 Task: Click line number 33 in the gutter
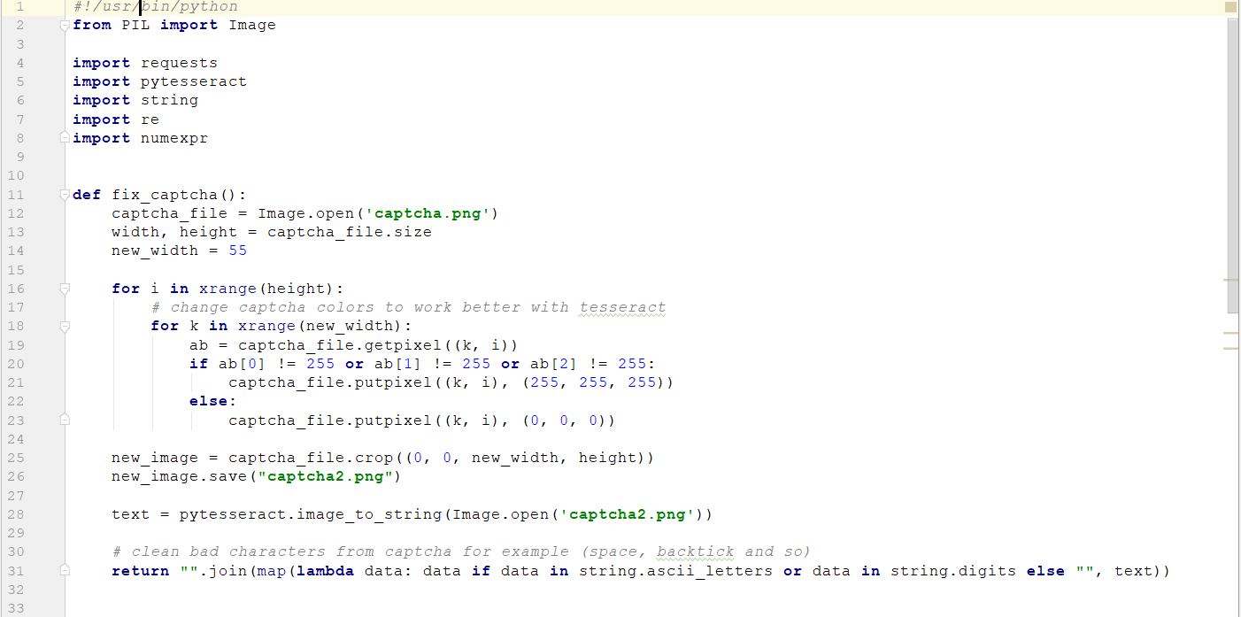click(x=15, y=608)
